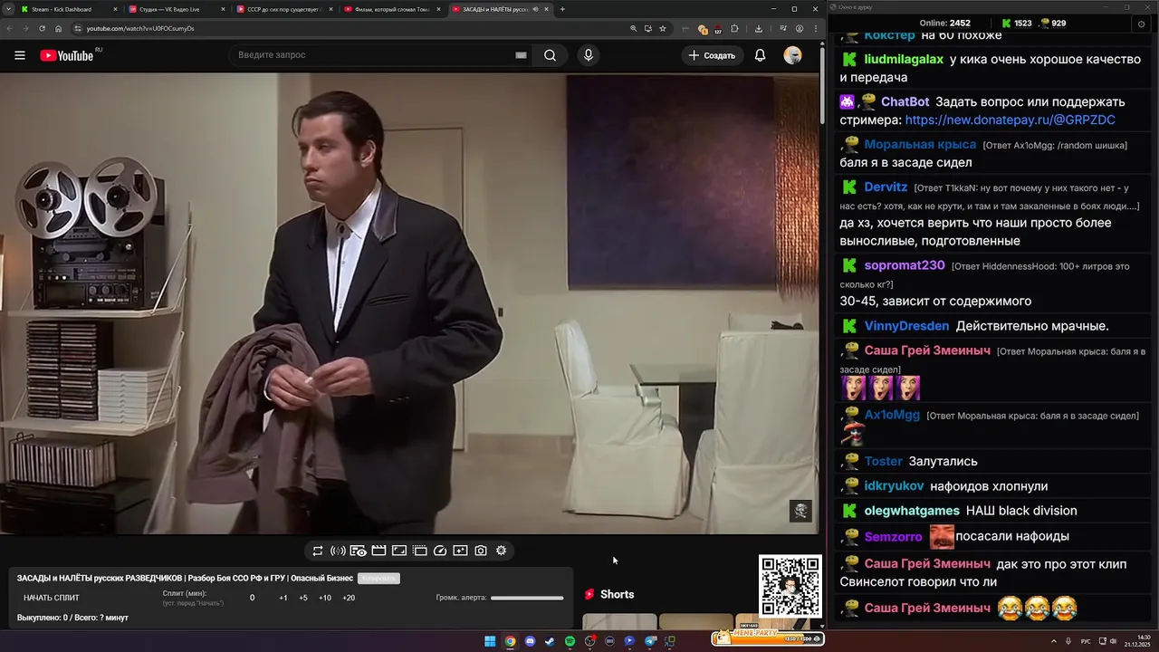
Task: Open the browser extensions puzzle icon
Action: tap(734, 28)
